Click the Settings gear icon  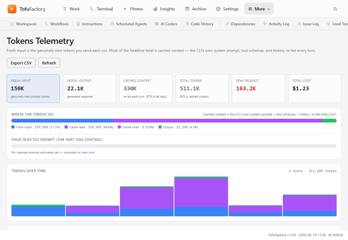click(218, 9)
